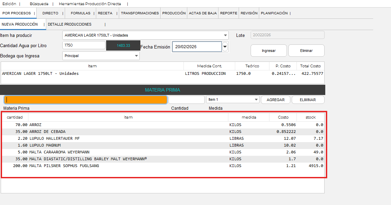The height and width of the screenshot is (205, 391).
Task: Open the Búsqueda menu
Action: pyautogui.click(x=39, y=4)
